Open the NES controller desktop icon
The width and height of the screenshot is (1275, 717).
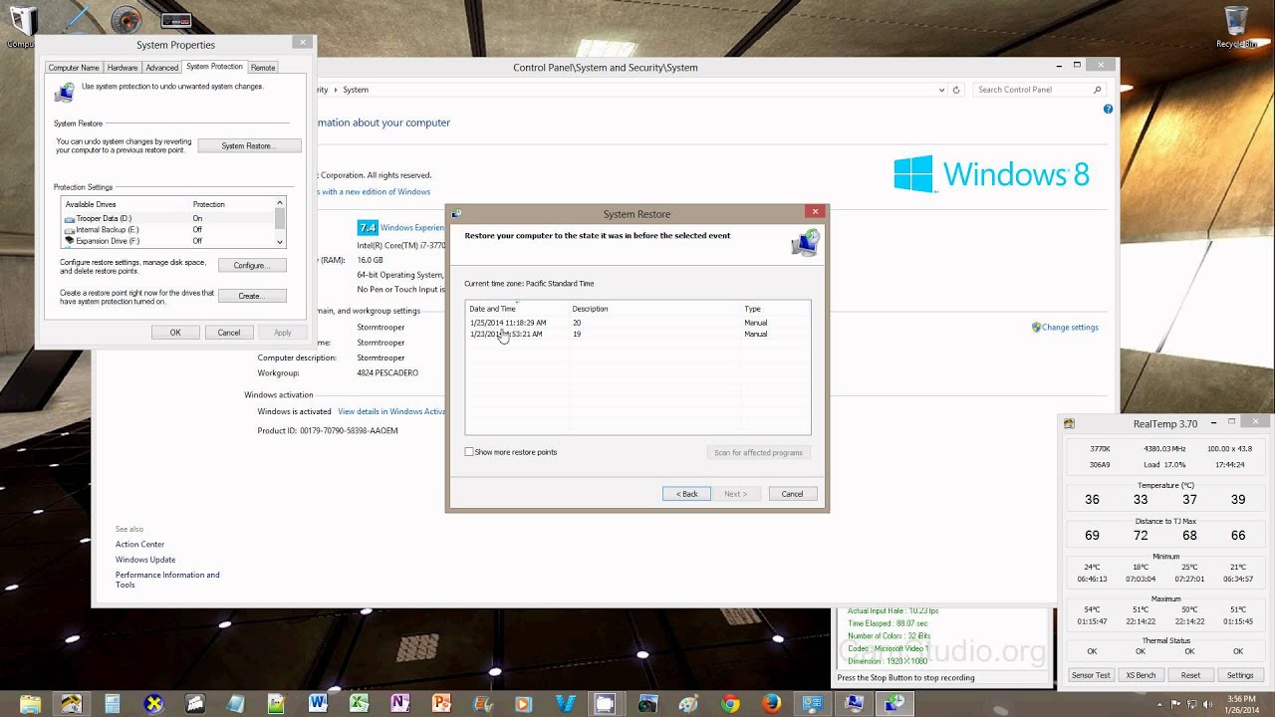tap(175, 19)
